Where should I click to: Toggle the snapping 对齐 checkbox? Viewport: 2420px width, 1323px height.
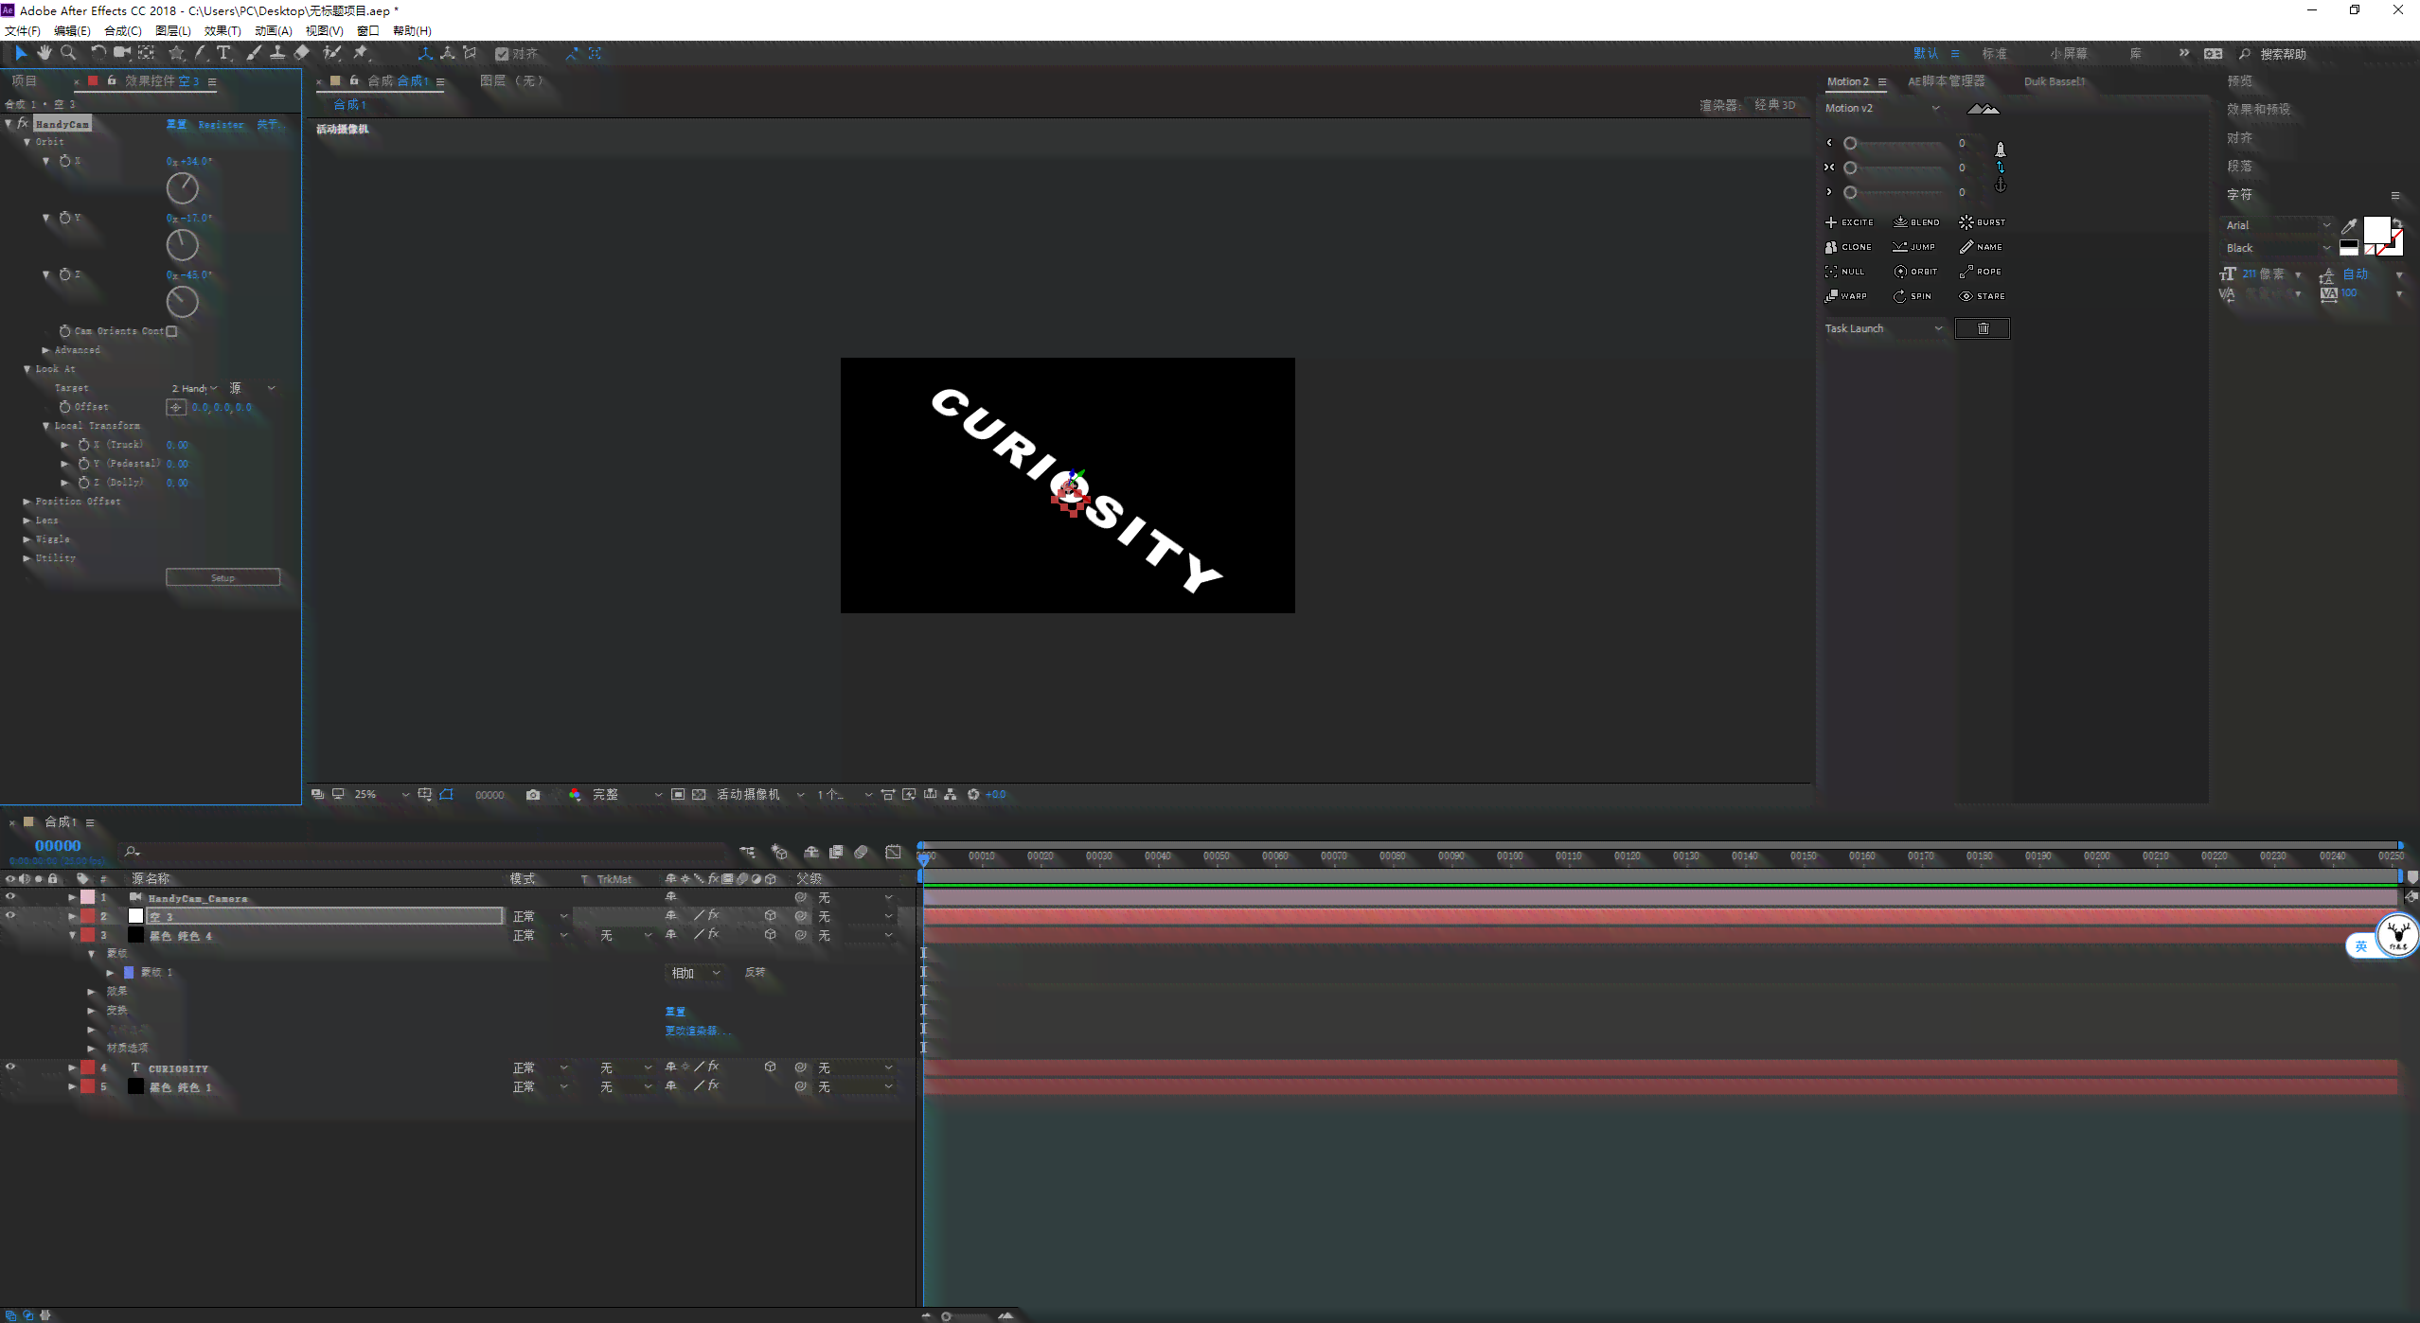[x=502, y=54]
